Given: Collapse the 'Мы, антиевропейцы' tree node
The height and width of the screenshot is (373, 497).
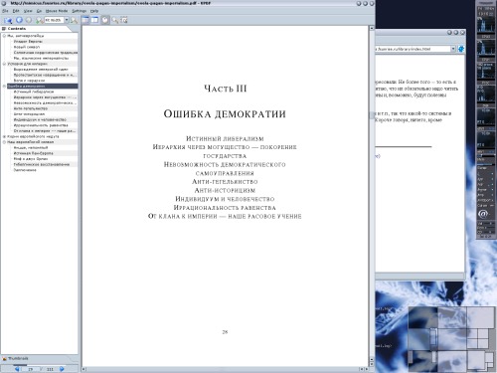Looking at the screenshot, I should 4,36.
